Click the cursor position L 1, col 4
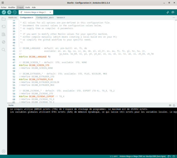This screenshot has height=158, width=177. (114, 156)
